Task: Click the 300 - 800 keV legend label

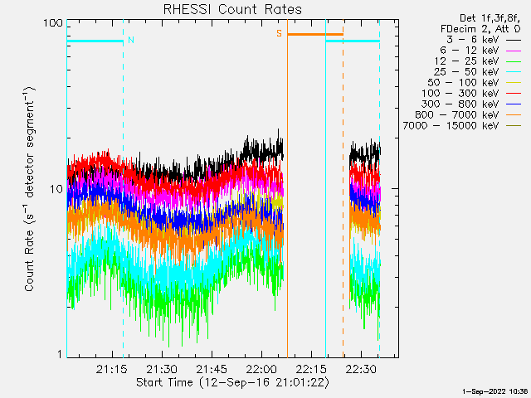Action: [460, 104]
